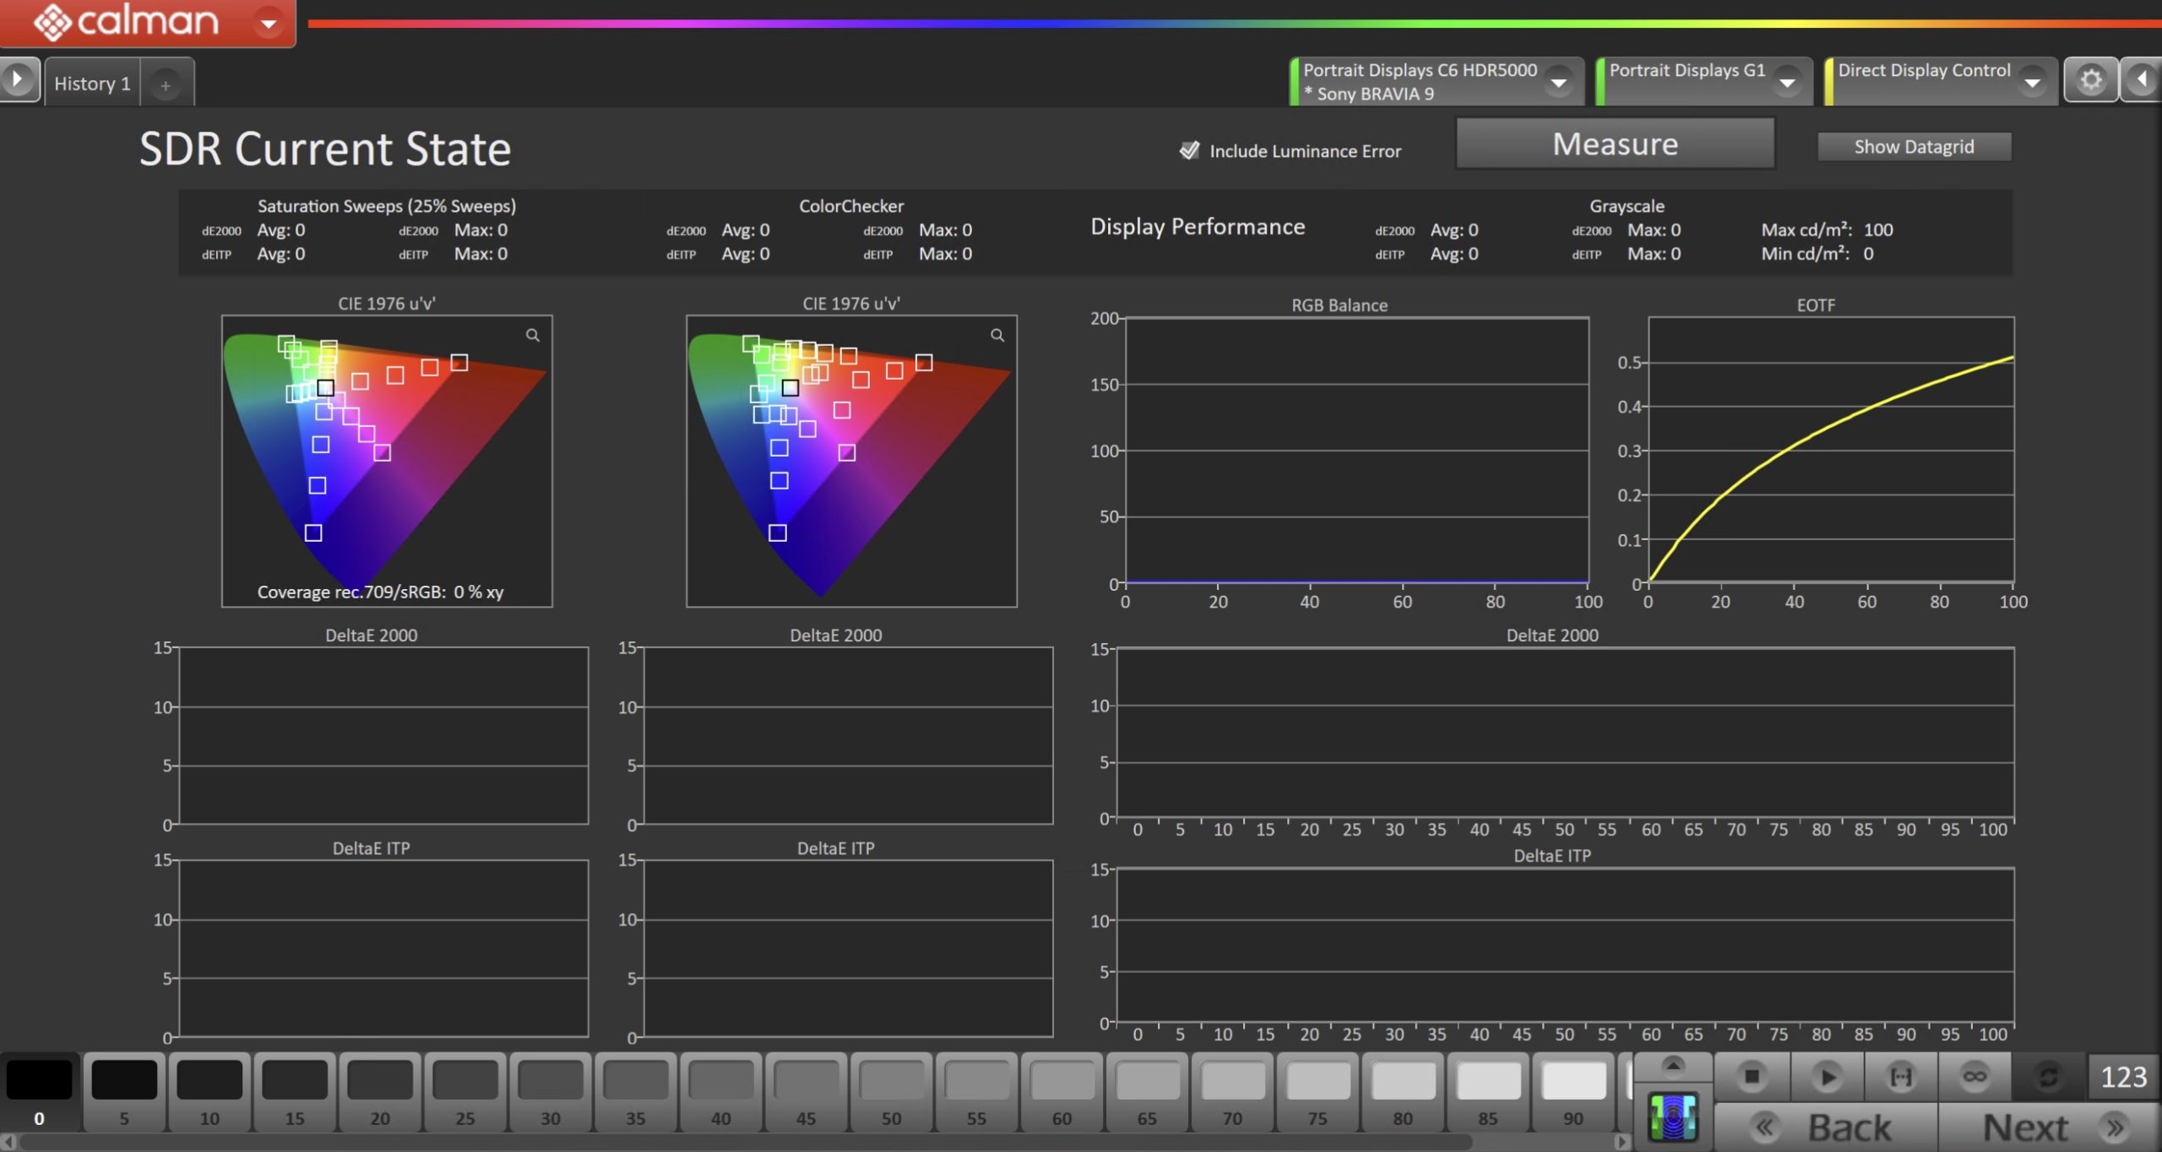The height and width of the screenshot is (1152, 2162).
Task: Click the up arrow above pattern icon
Action: [1672, 1065]
